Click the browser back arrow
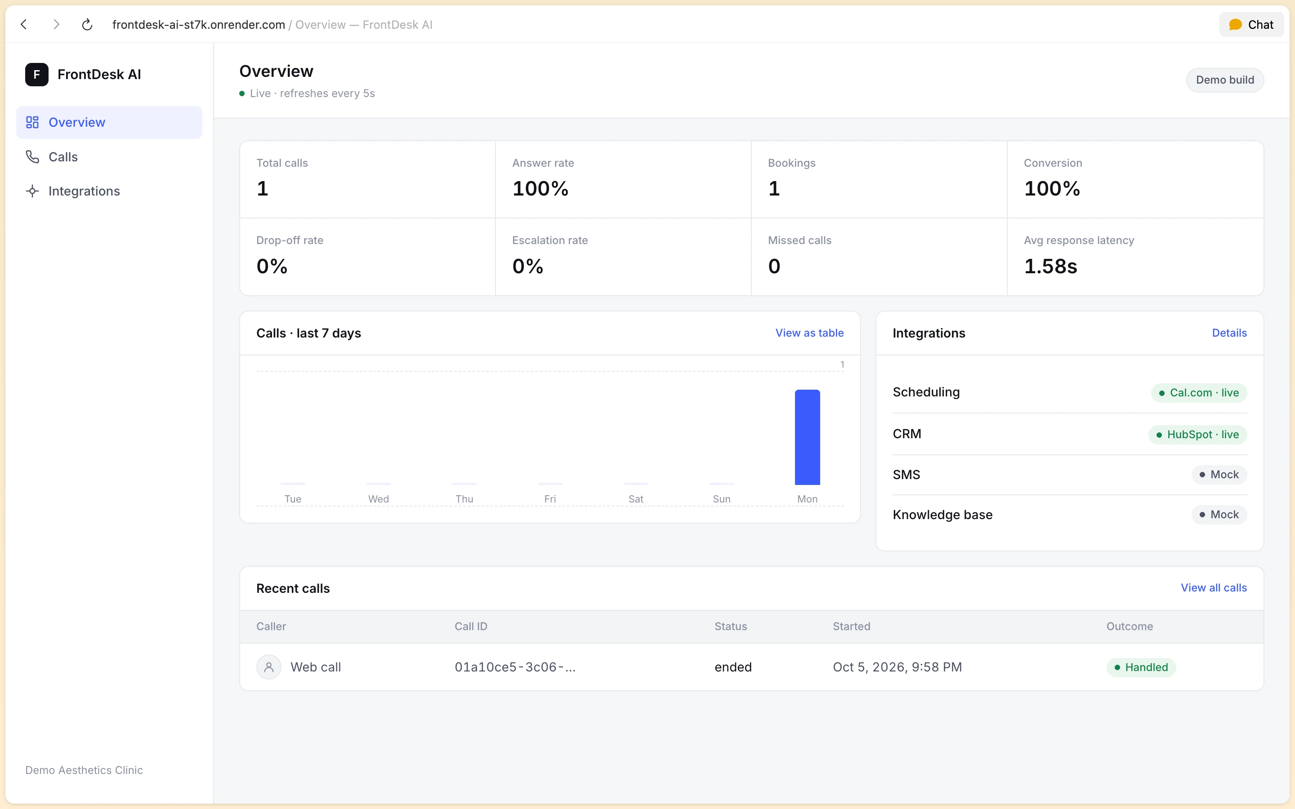The image size is (1295, 809). (x=23, y=25)
